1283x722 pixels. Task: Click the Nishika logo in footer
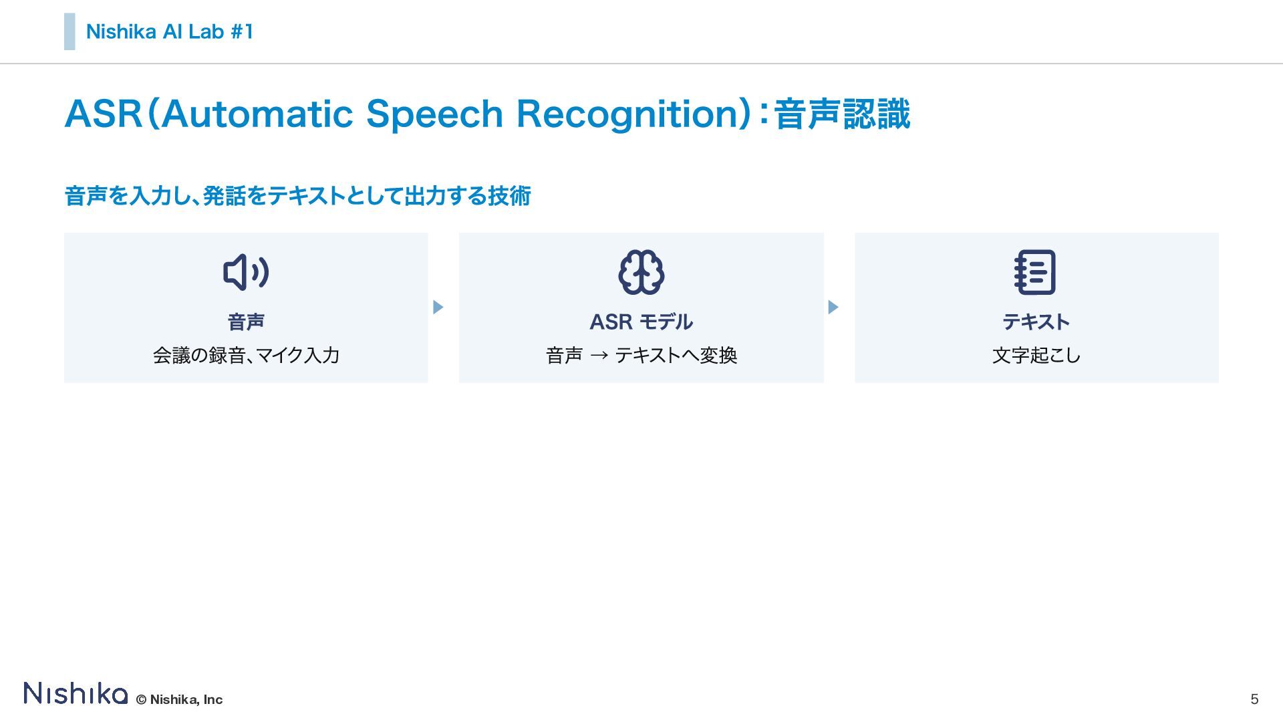click(x=76, y=693)
